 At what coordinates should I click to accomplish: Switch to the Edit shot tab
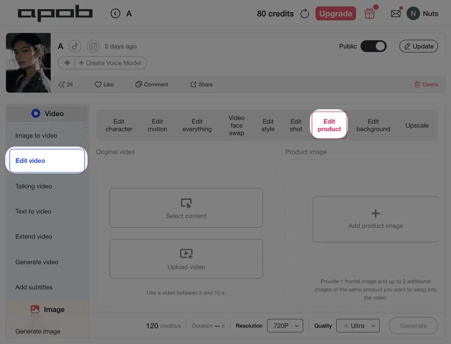coord(296,125)
